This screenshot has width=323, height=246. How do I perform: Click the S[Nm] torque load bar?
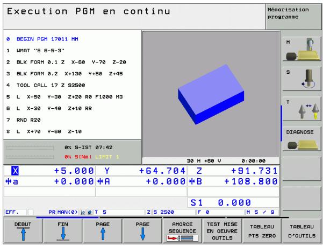coord(30,157)
